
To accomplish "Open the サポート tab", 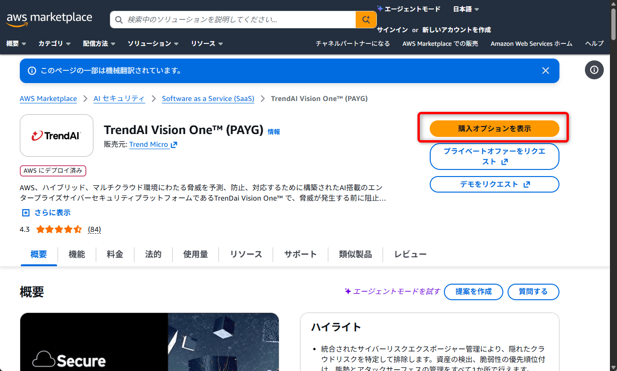I will pyautogui.click(x=300, y=254).
